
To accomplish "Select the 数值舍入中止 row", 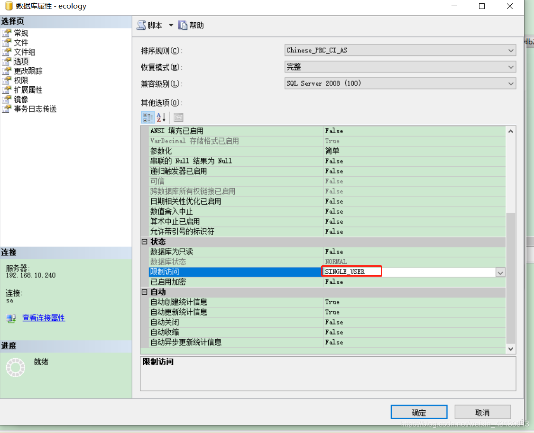I will pyautogui.click(x=327, y=211).
